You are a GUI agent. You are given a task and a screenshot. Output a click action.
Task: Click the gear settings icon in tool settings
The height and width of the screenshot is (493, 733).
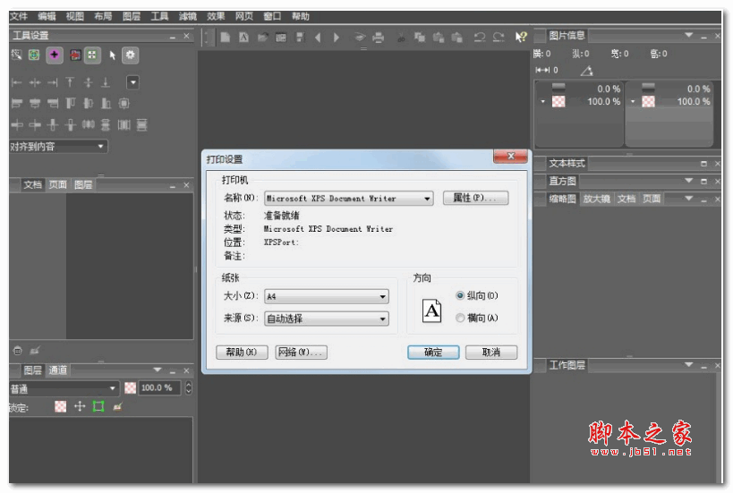click(131, 55)
